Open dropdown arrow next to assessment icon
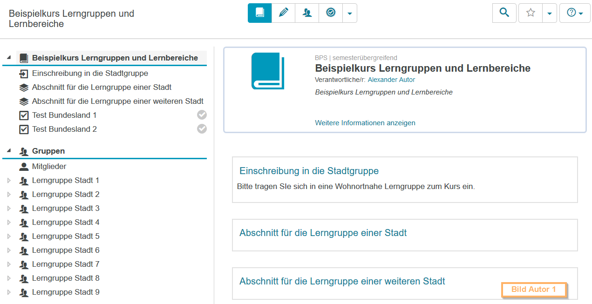 point(350,14)
